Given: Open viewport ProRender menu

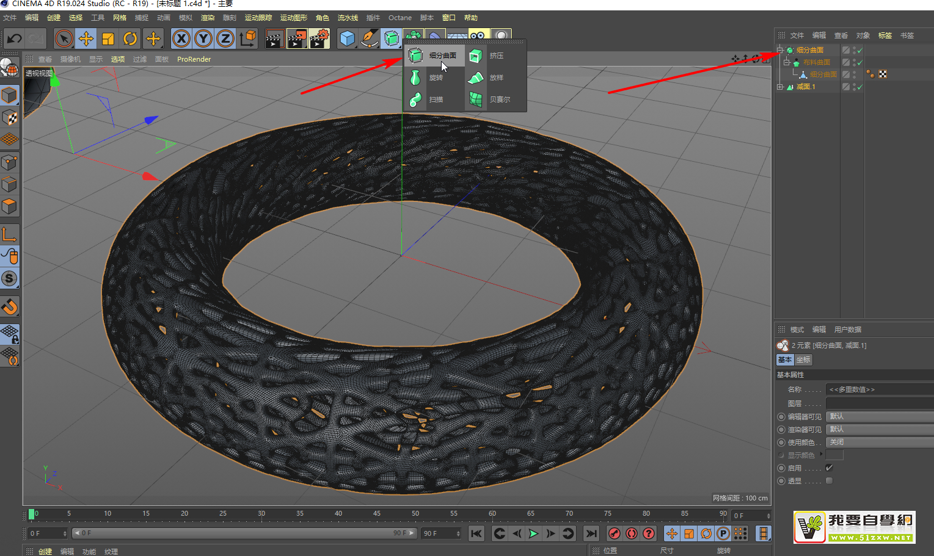Looking at the screenshot, I should pyautogui.click(x=194, y=59).
